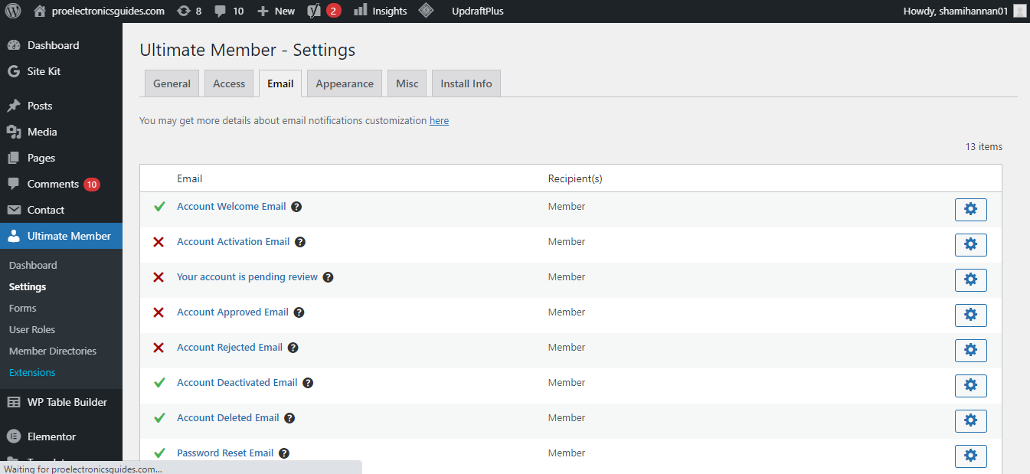Viewport: 1030px width, 474px height.
Task: Open settings gear for Account Welcome Email
Action: [x=970, y=209]
